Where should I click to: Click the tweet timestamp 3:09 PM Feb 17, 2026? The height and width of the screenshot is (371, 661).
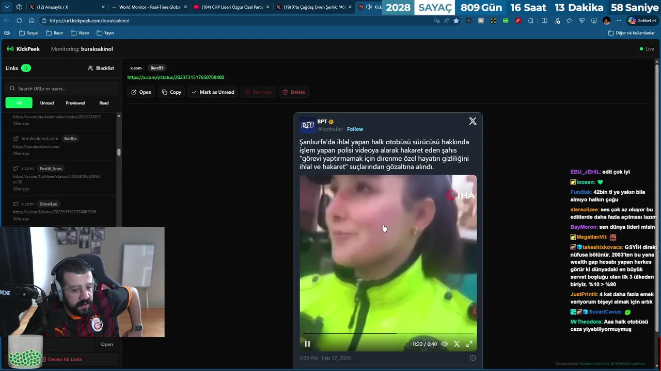tap(325, 358)
